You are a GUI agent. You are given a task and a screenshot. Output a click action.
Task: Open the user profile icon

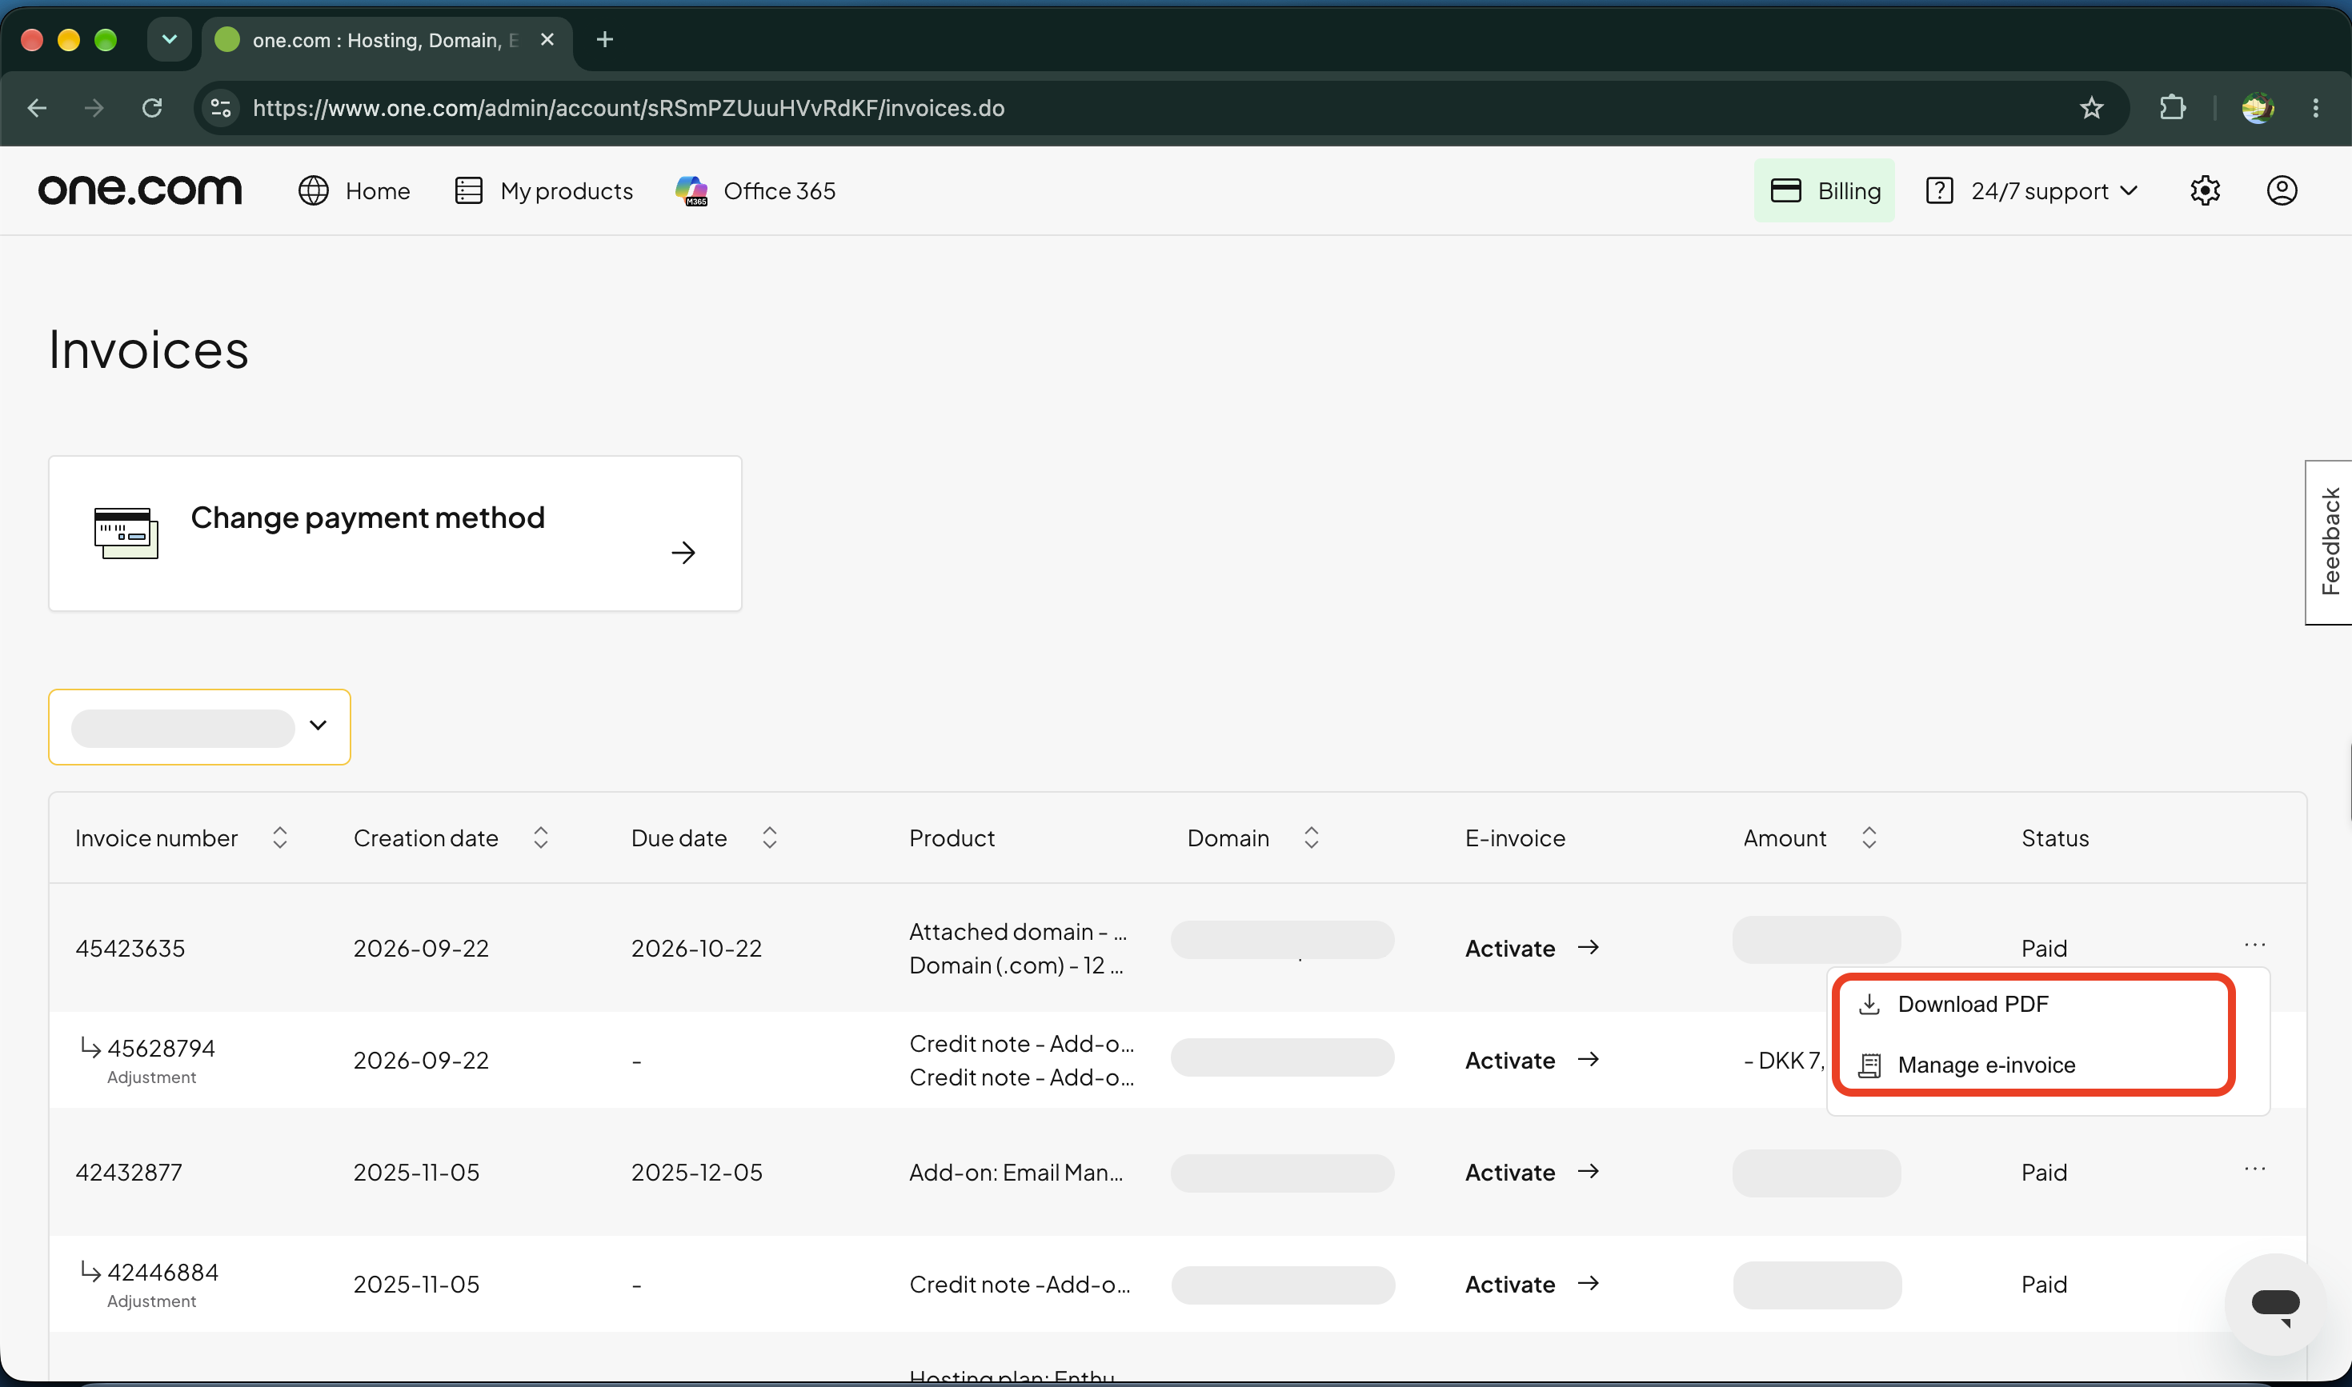pyautogui.click(x=2281, y=190)
